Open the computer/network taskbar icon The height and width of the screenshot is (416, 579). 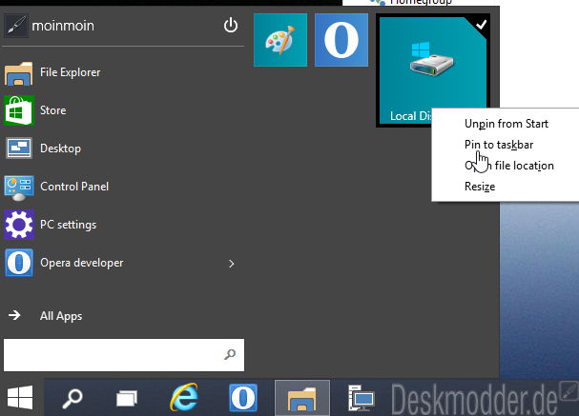(362, 398)
